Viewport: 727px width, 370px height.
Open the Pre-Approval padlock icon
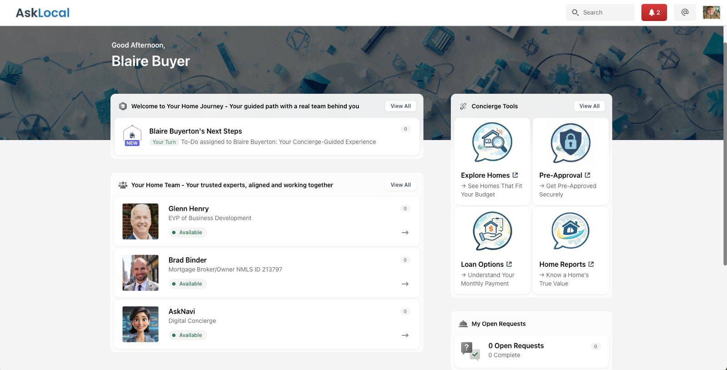[x=570, y=143]
